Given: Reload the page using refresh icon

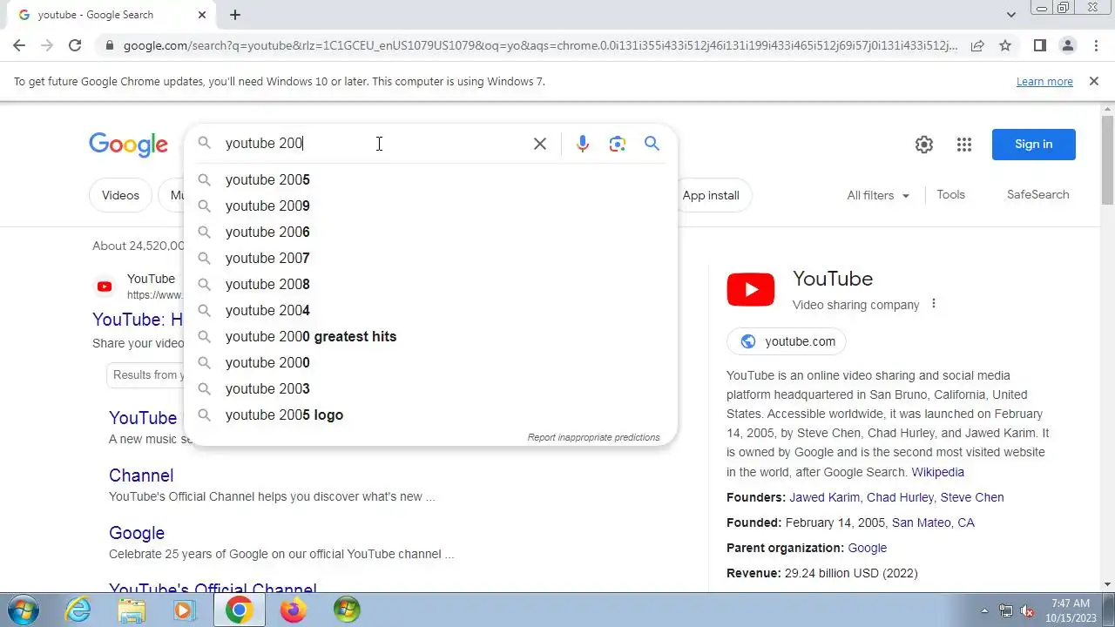Looking at the screenshot, I should click(75, 45).
